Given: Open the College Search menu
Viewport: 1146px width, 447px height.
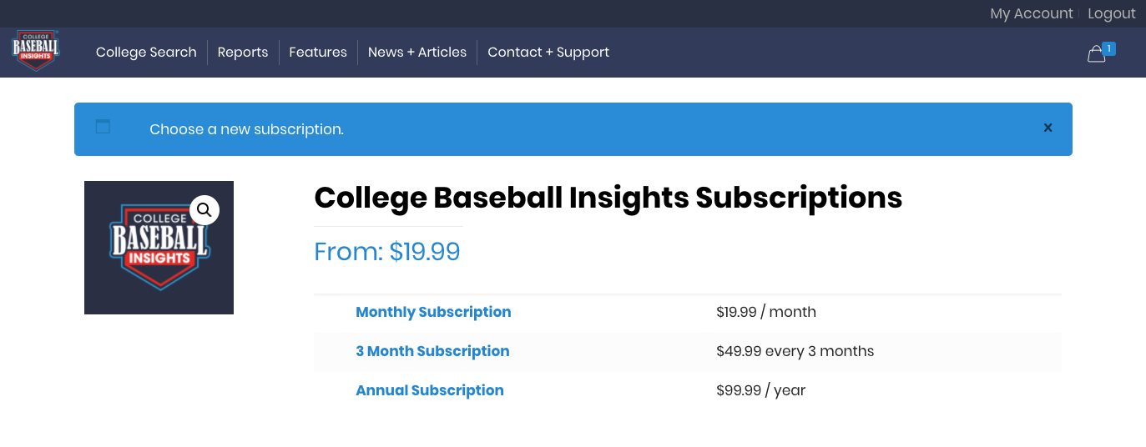Looking at the screenshot, I should [x=146, y=53].
